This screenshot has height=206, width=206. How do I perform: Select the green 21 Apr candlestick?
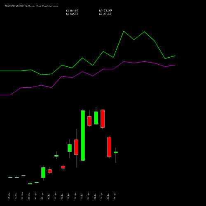96,118
